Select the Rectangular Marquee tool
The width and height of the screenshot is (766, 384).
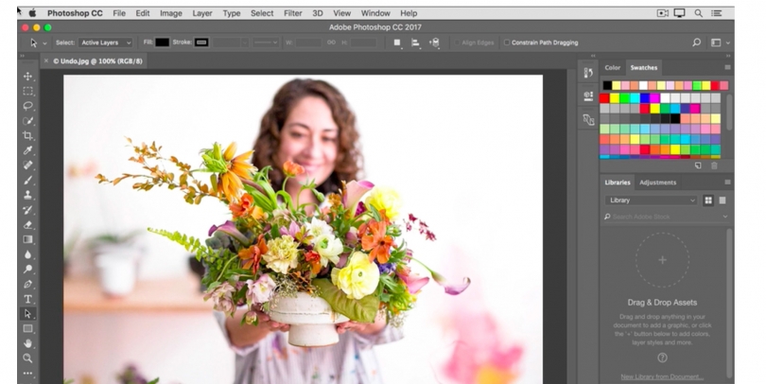click(27, 91)
